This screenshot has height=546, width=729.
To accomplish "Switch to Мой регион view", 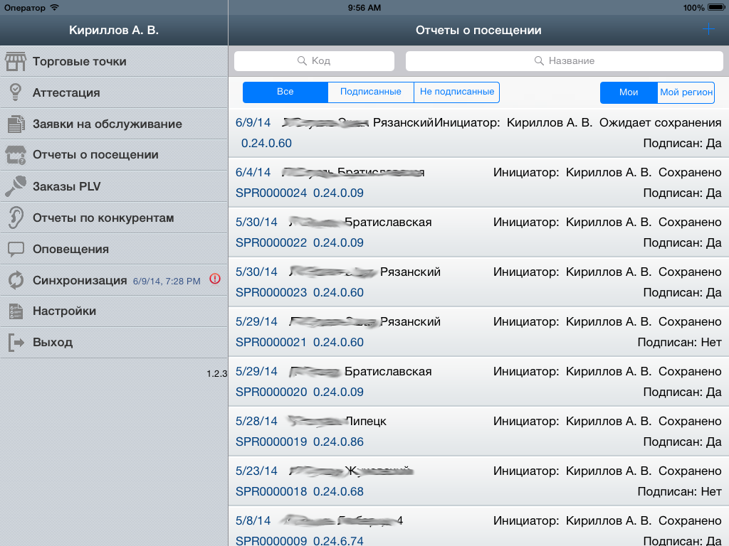I will point(686,92).
